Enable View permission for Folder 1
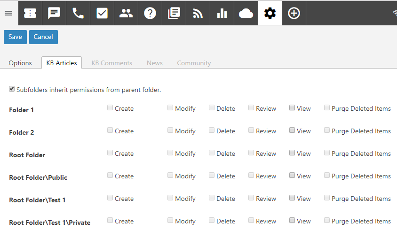The width and height of the screenshot is (397, 230). [x=292, y=108]
